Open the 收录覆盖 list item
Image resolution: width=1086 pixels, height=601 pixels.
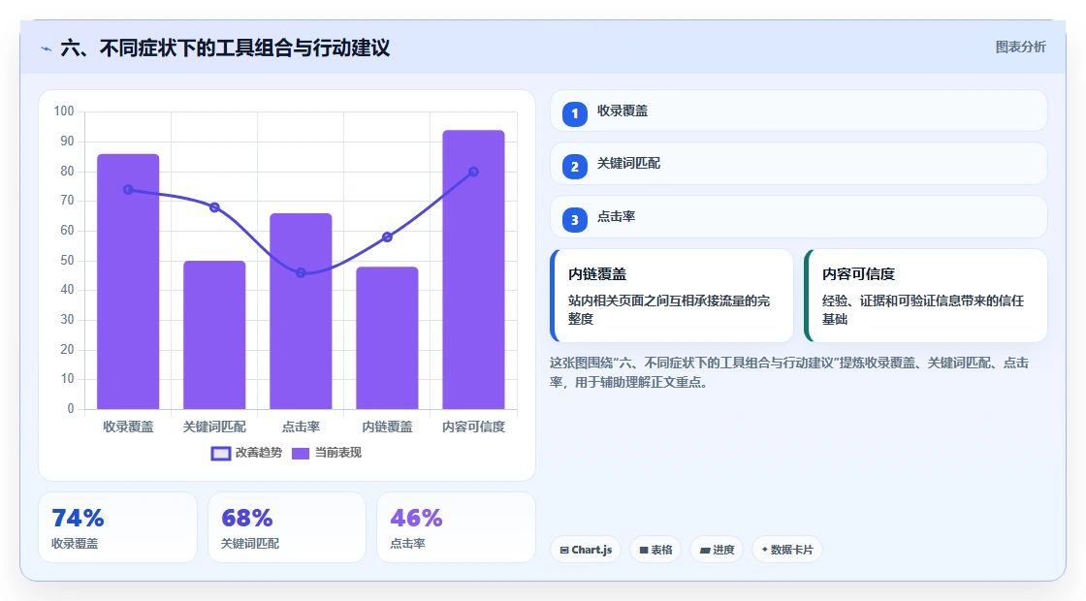tap(799, 111)
